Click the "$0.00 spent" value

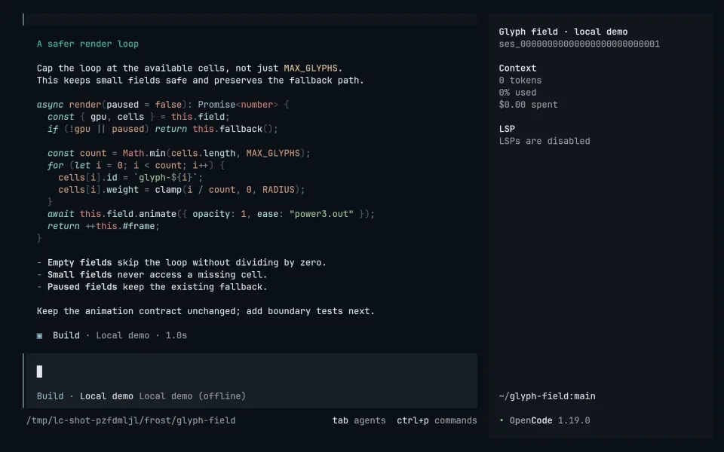click(528, 105)
